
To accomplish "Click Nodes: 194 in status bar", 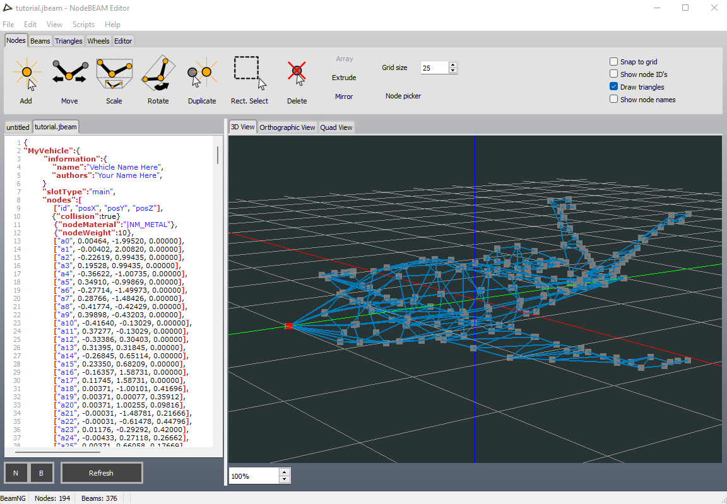I will coord(52,498).
